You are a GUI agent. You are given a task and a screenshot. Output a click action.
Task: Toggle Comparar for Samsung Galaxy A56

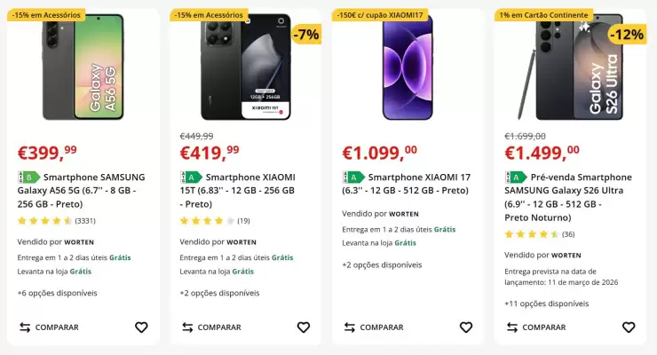(x=49, y=327)
